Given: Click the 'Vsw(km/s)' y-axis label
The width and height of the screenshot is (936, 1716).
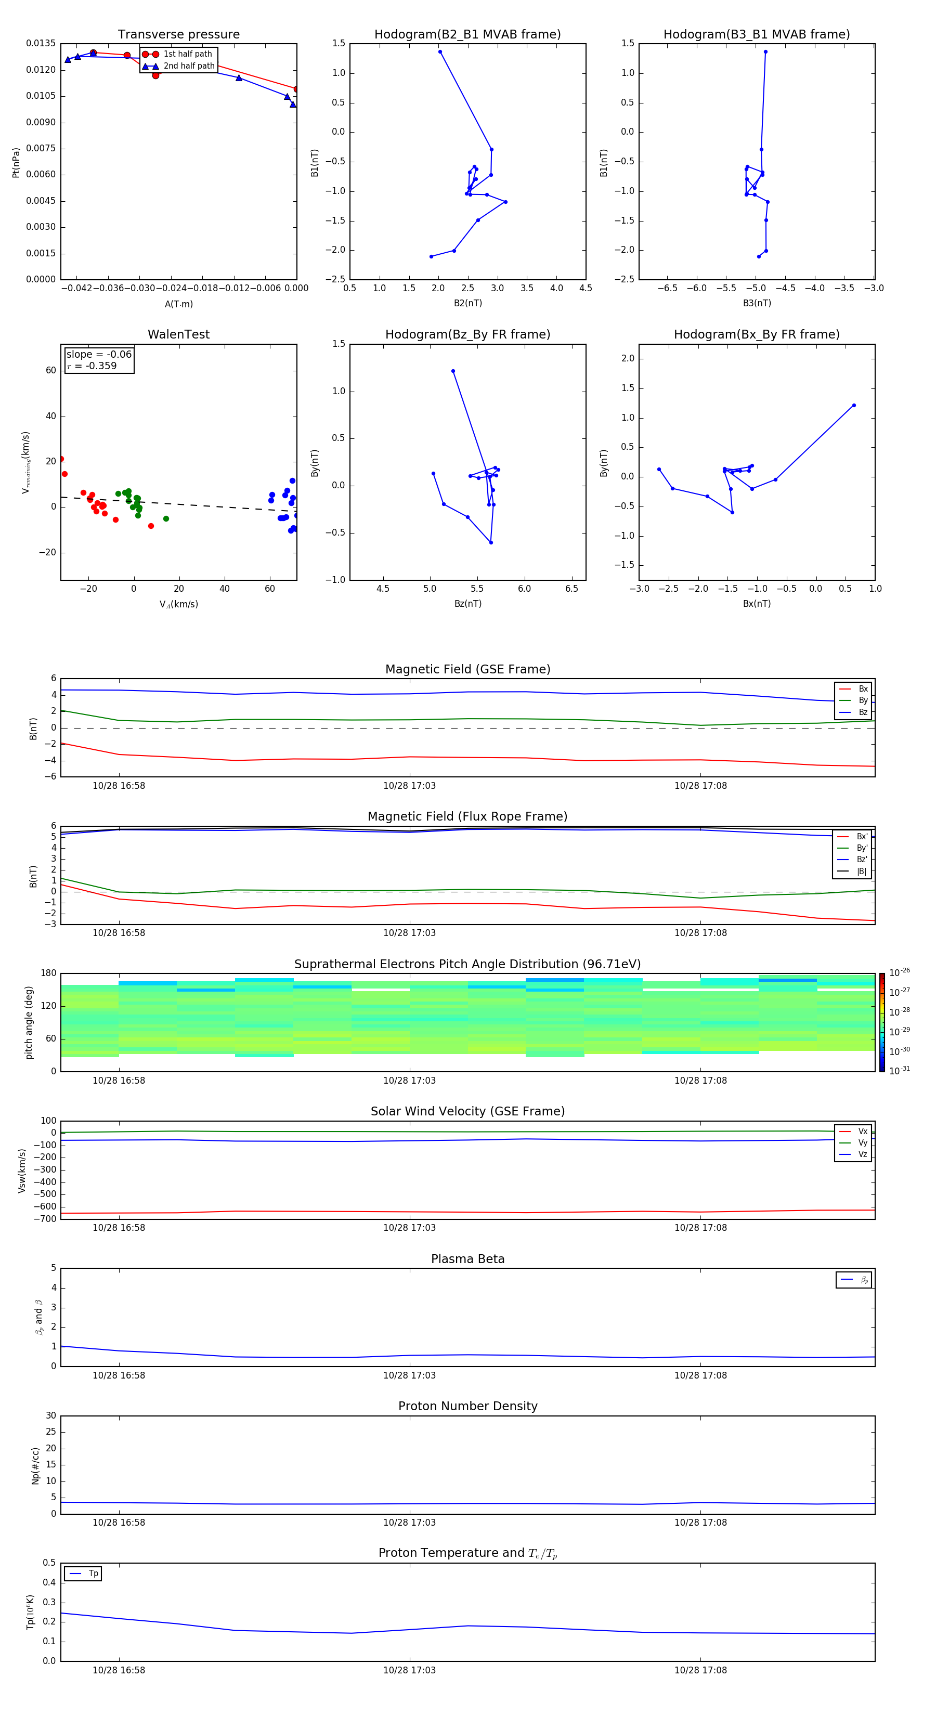Looking at the screenshot, I should pyautogui.click(x=22, y=1171).
